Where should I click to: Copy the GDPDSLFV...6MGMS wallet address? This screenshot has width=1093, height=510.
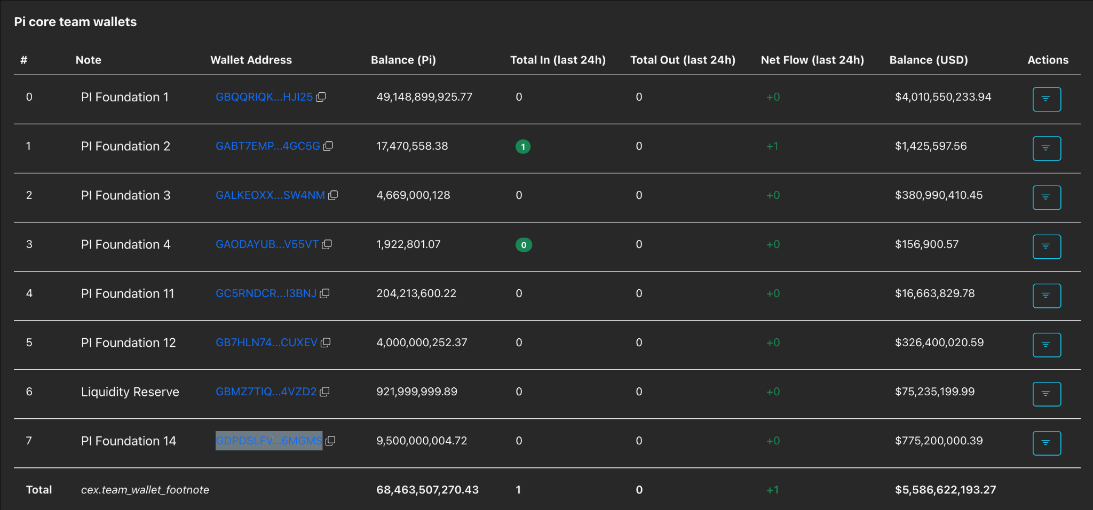pyautogui.click(x=330, y=441)
